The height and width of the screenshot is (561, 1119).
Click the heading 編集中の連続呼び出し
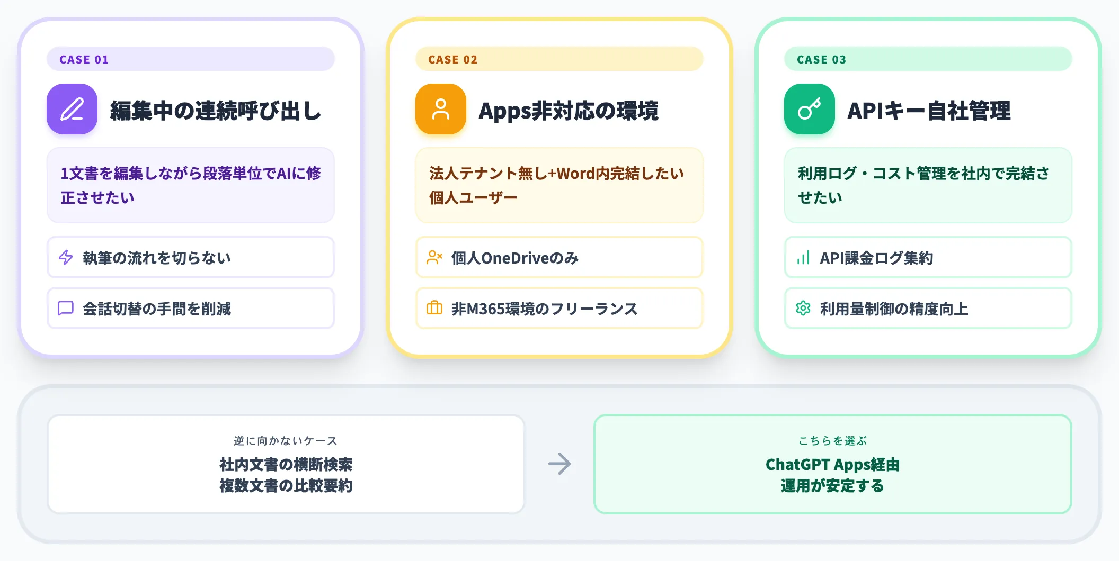(x=216, y=111)
